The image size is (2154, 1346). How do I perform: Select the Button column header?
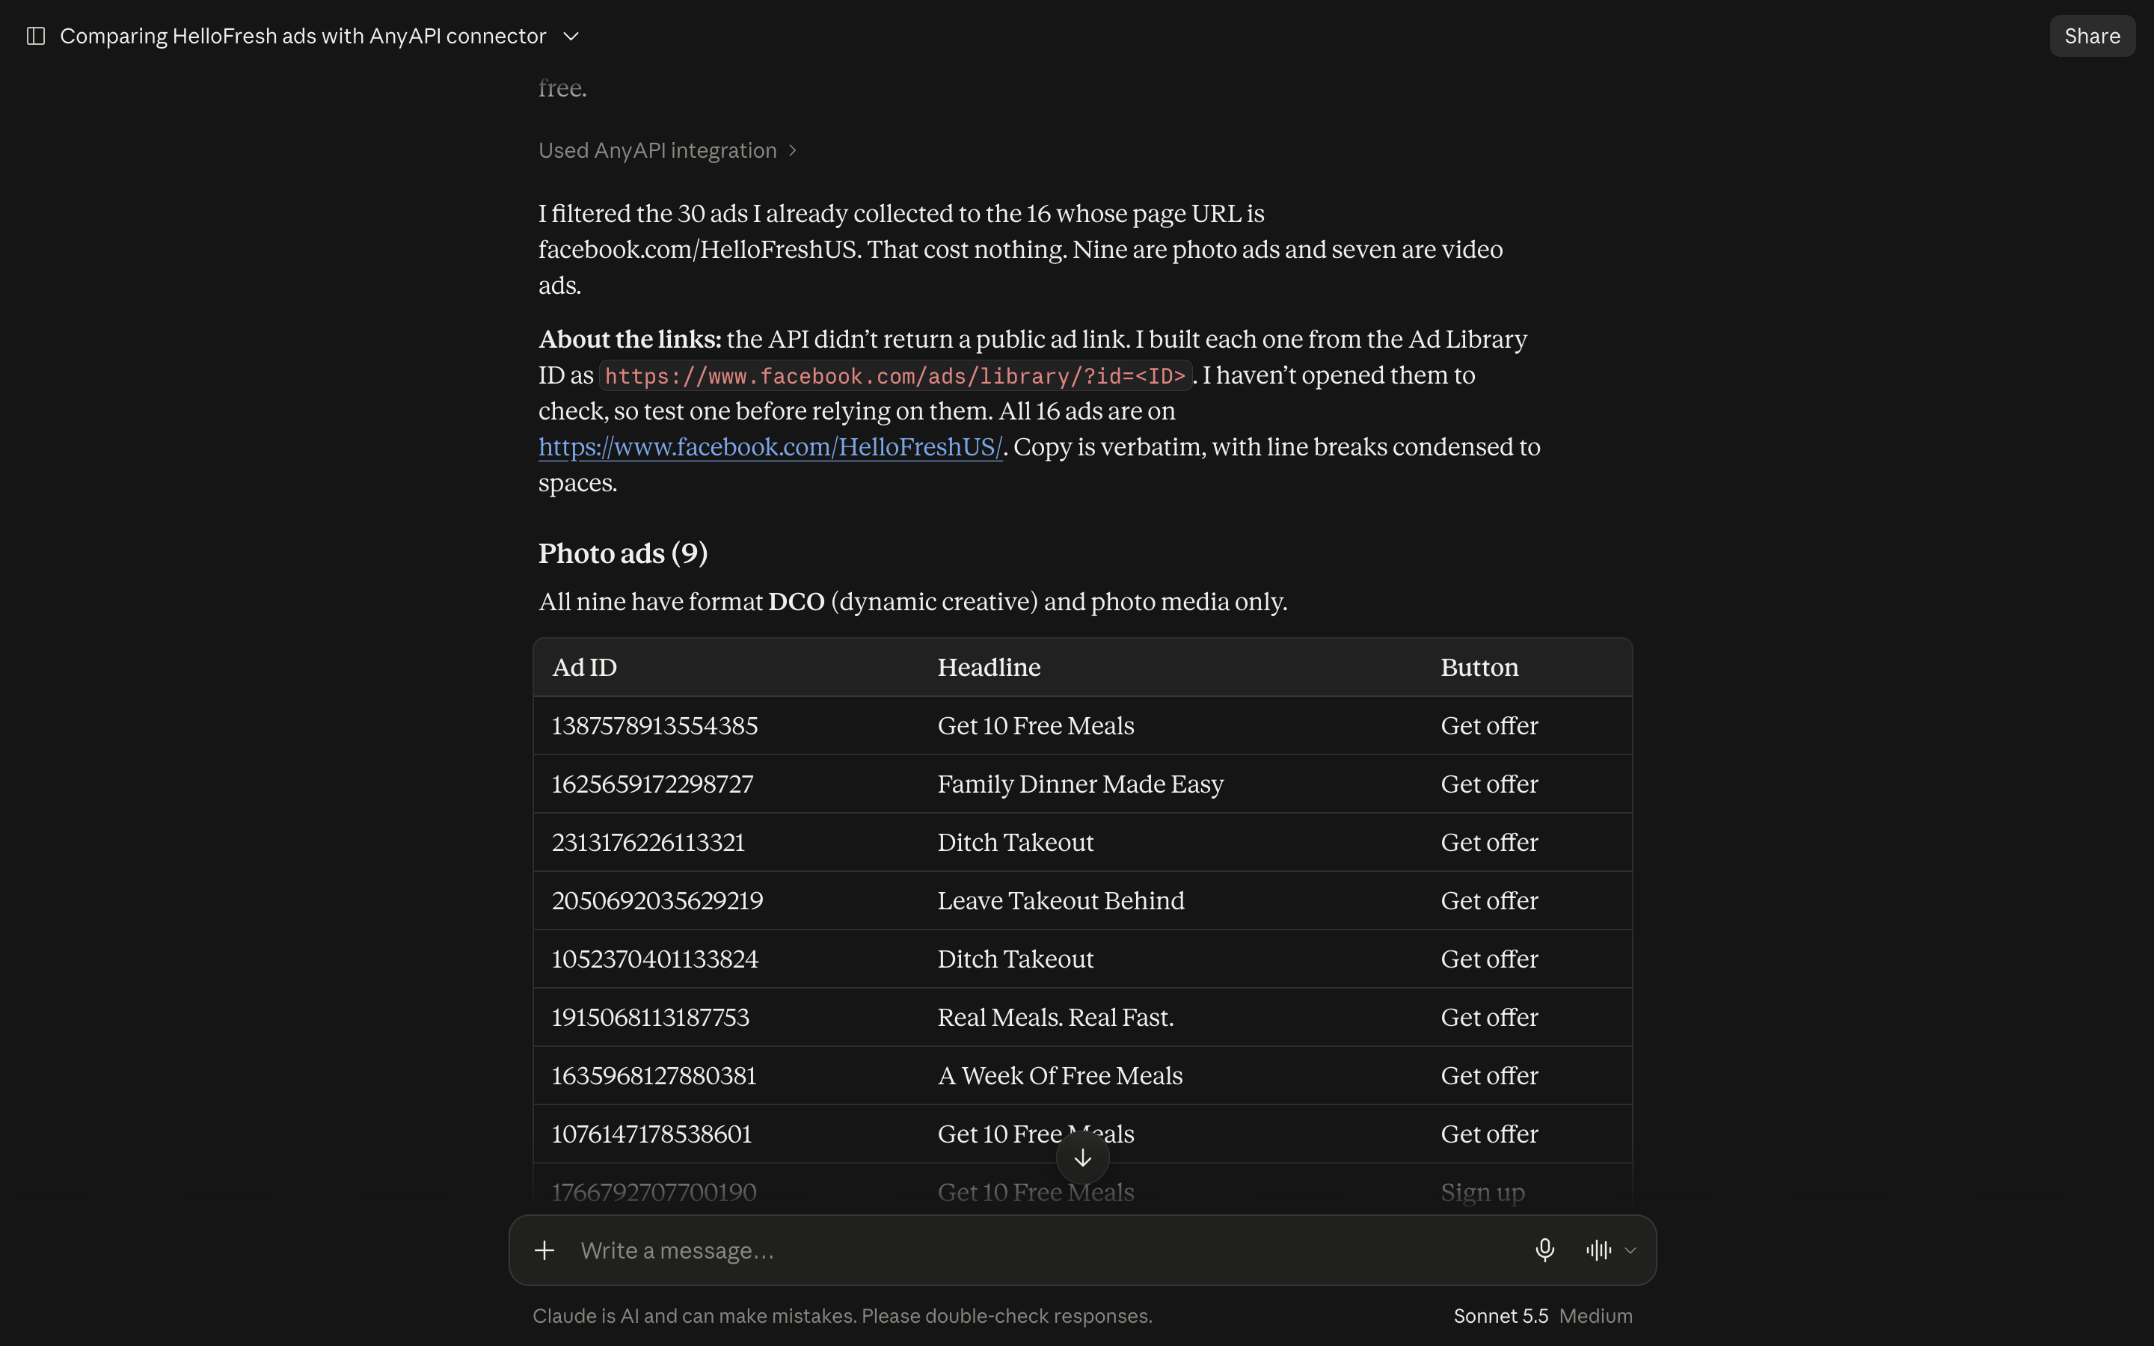[1479, 667]
